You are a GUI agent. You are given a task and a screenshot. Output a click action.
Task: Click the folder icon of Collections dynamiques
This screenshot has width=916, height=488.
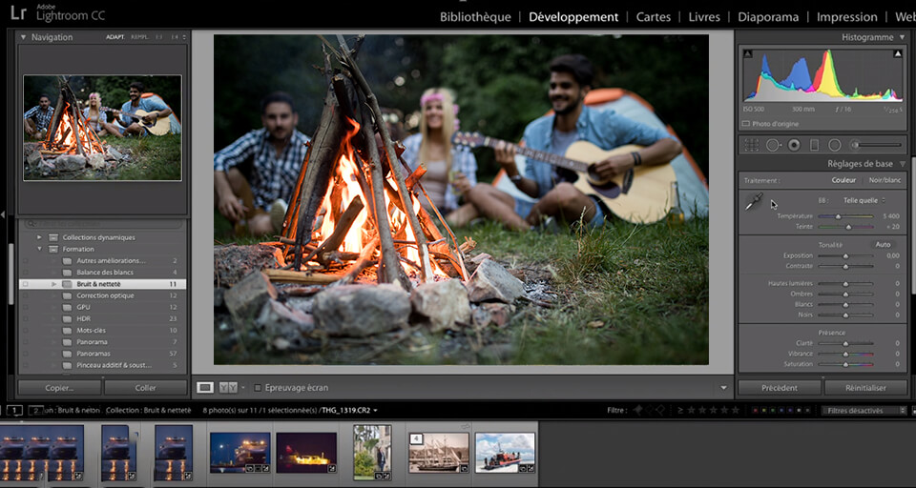coord(53,237)
